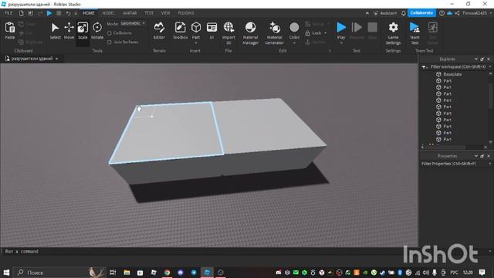Image resolution: width=494 pixels, height=278 pixels.
Task: Open the Terrain Editor
Action: click(159, 31)
